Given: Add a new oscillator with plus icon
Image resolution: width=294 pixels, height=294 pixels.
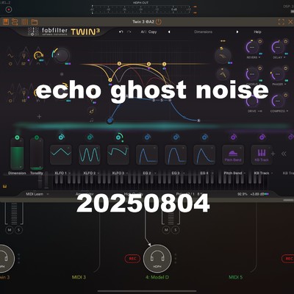Looking at the screenshot, I should 39,117.
